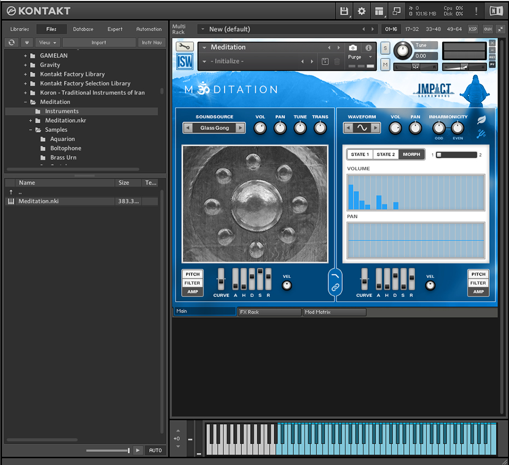This screenshot has height=465, width=509.
Task: Expand the GAMELAN folder
Action: (25, 56)
